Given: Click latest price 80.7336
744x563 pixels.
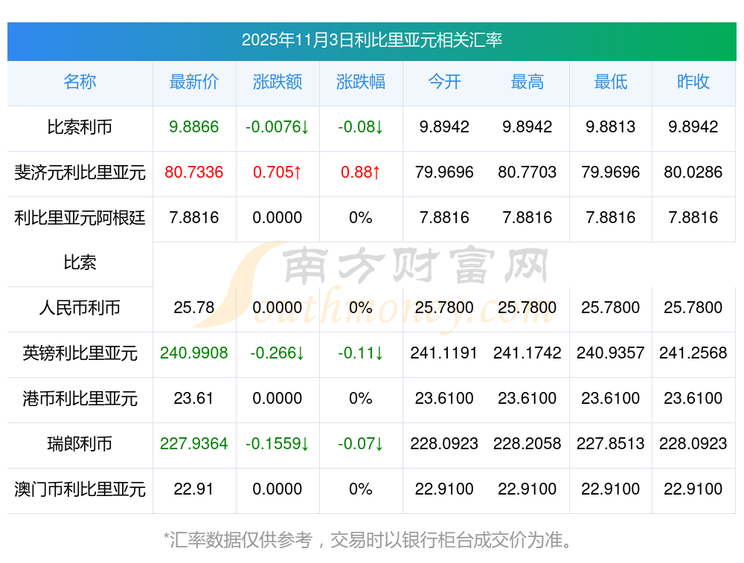Looking at the screenshot, I should click(x=194, y=173).
